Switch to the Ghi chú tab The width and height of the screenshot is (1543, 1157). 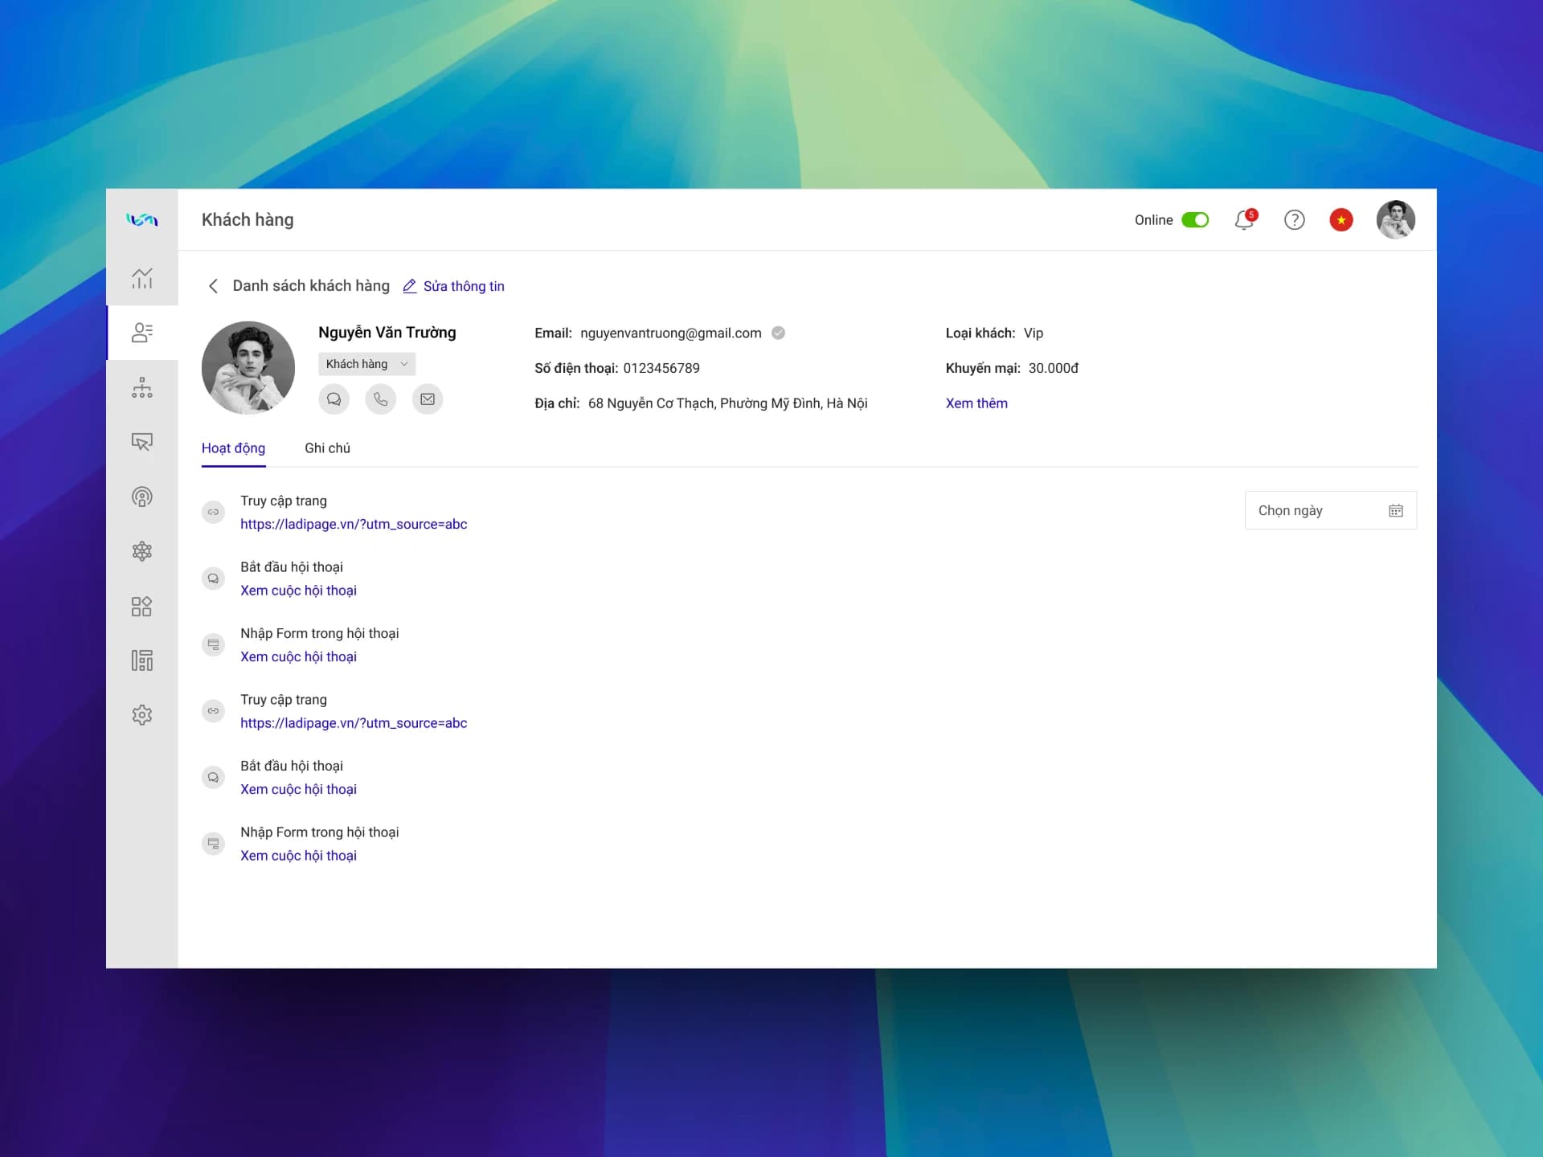tap(327, 448)
